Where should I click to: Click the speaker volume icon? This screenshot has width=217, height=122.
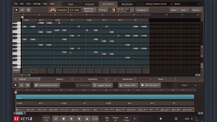tap(161, 119)
